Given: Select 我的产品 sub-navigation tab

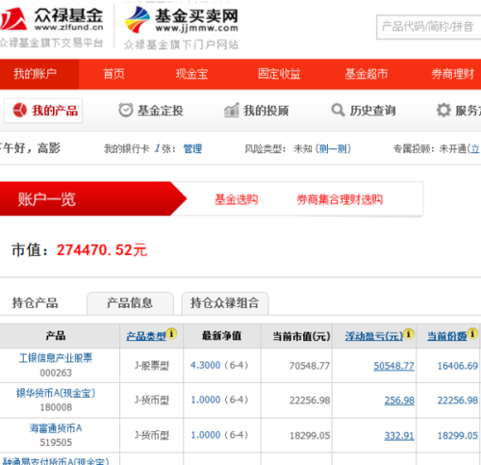Looking at the screenshot, I should [x=43, y=111].
